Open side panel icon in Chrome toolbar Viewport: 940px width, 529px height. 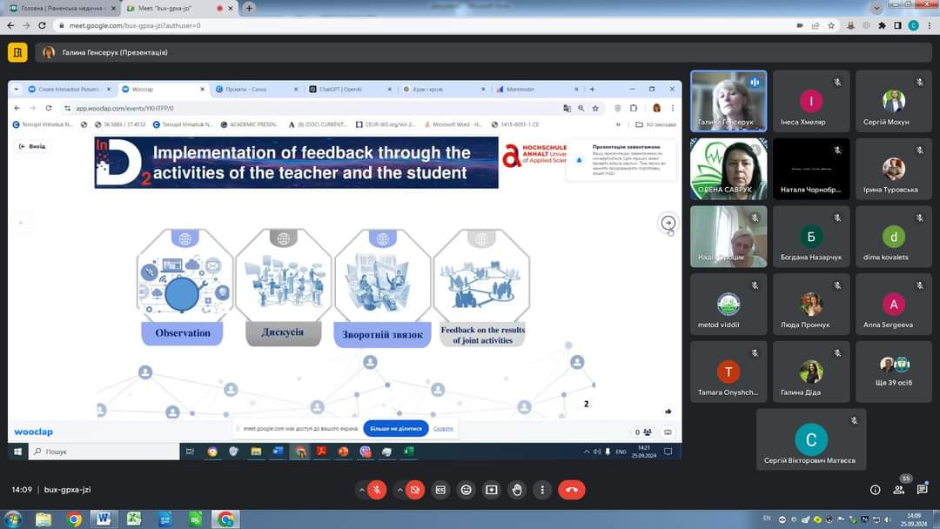[x=897, y=25]
